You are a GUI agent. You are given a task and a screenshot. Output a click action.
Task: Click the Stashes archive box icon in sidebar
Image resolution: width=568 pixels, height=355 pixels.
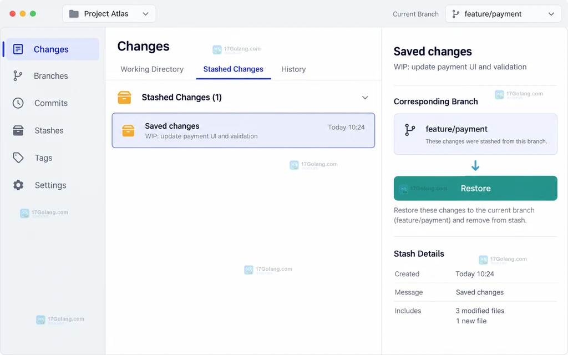coord(18,130)
